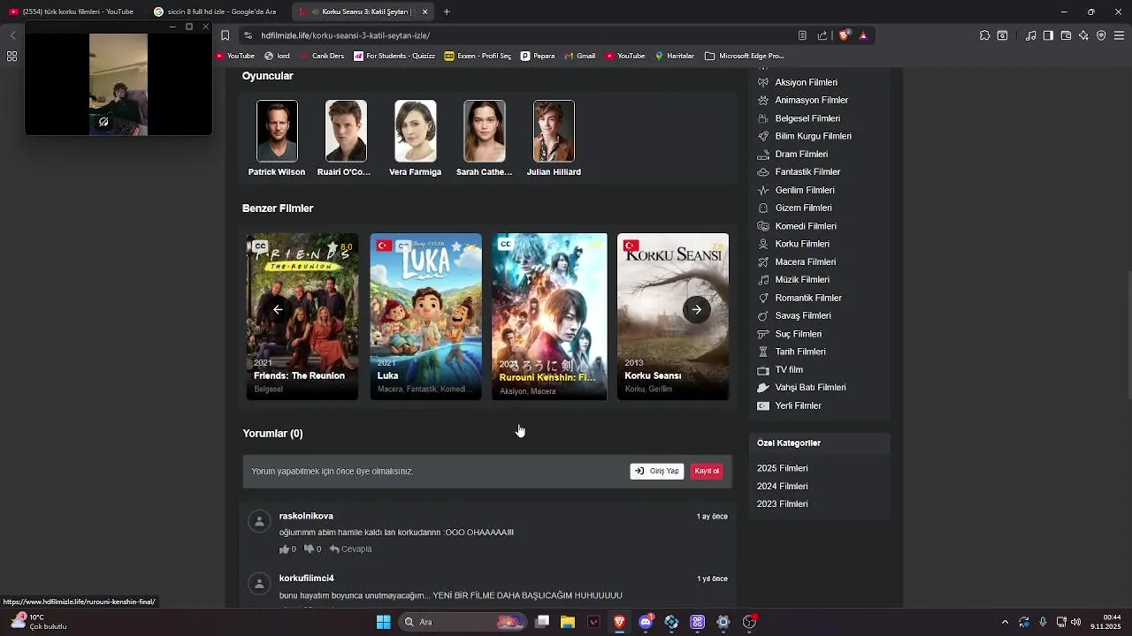
Task: Toggle the browser sidebar panel icon
Action: [x=1048, y=35]
